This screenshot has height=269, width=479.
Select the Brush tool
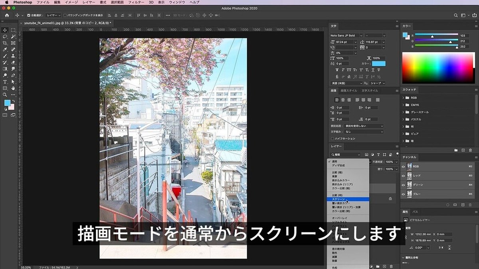pos(5,56)
